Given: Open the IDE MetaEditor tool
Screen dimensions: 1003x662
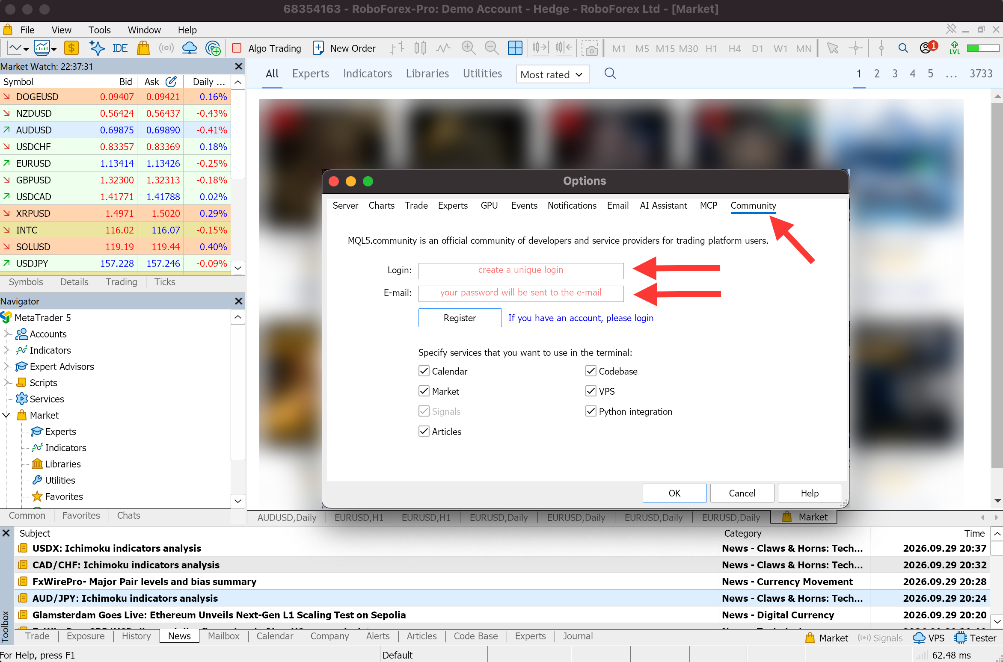Looking at the screenshot, I should [119, 48].
